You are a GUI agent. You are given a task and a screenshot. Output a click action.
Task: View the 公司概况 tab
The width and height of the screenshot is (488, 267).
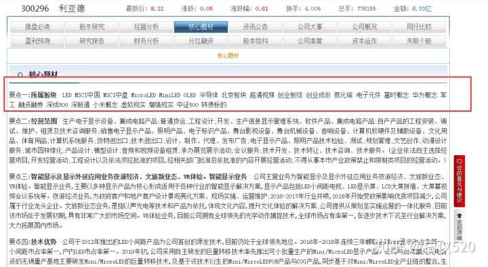tap(365, 26)
